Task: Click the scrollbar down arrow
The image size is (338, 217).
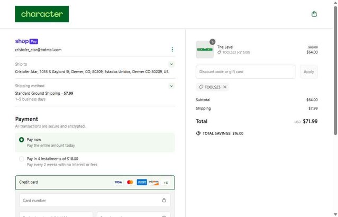Action: (335, 214)
